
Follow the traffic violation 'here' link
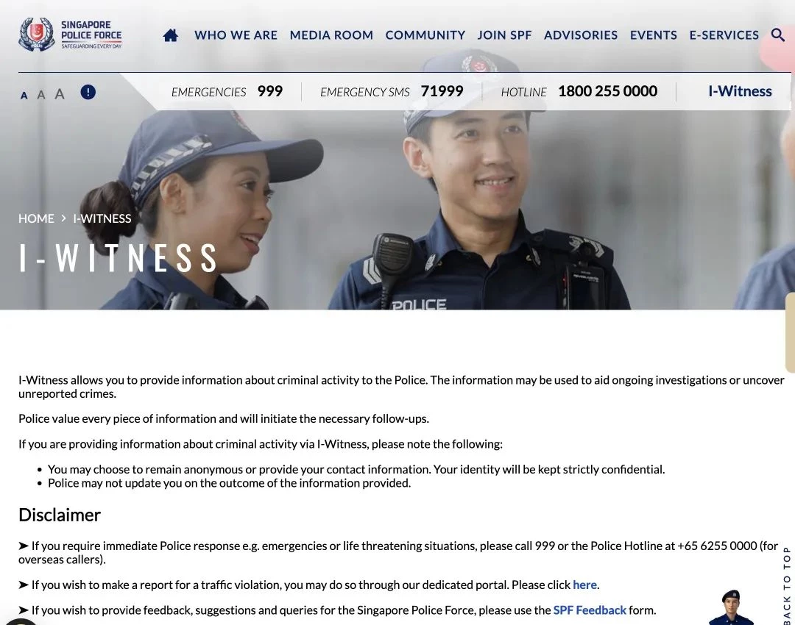coord(584,585)
